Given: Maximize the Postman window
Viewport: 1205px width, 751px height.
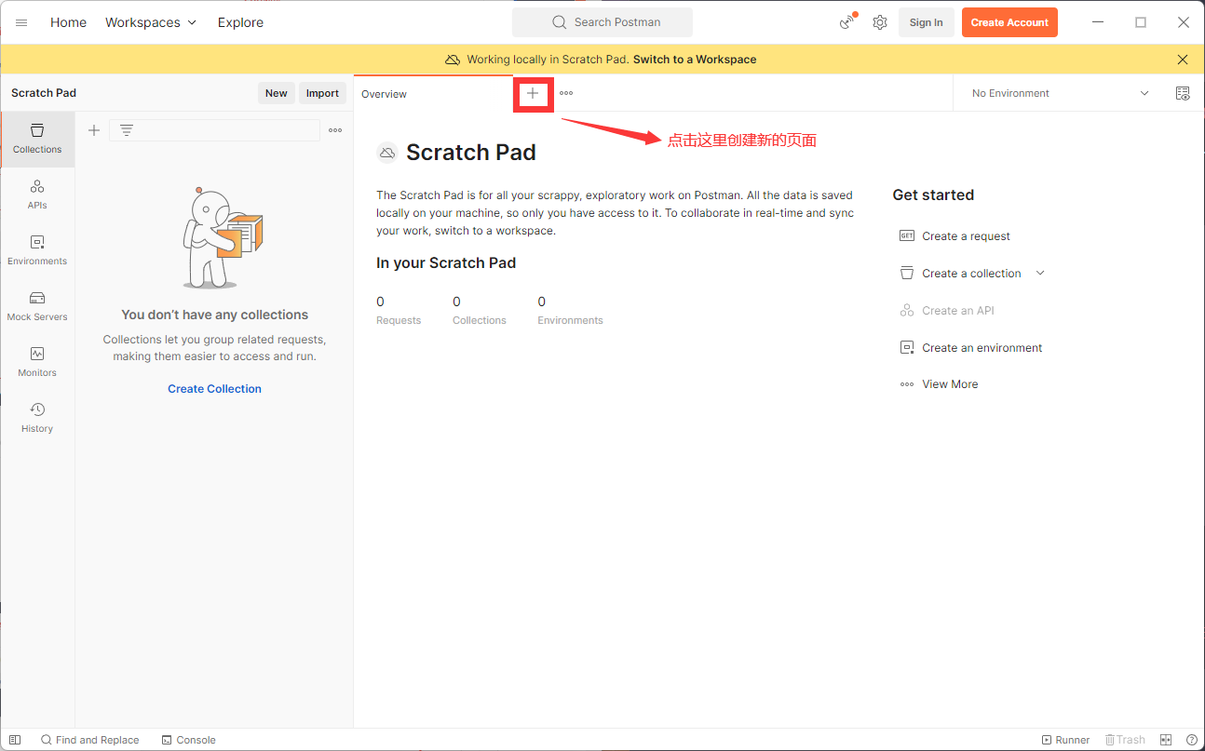Looking at the screenshot, I should pyautogui.click(x=1141, y=22).
